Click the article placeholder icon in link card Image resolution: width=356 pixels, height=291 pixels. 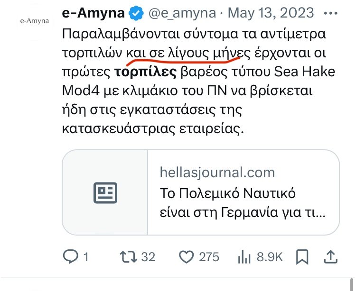[105, 192]
